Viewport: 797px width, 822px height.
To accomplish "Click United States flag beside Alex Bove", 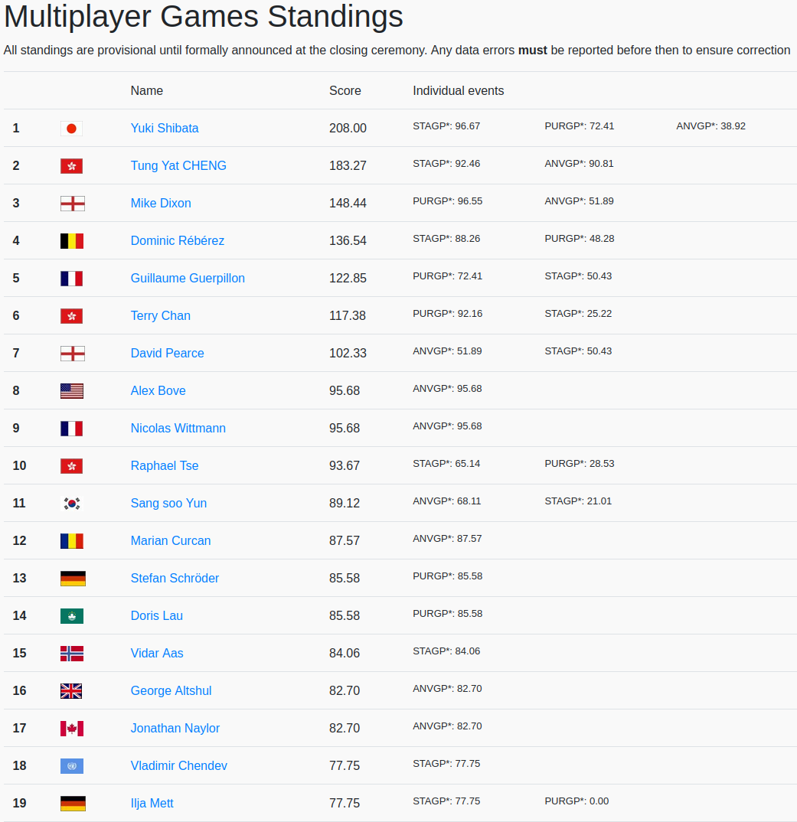I will coord(71,391).
